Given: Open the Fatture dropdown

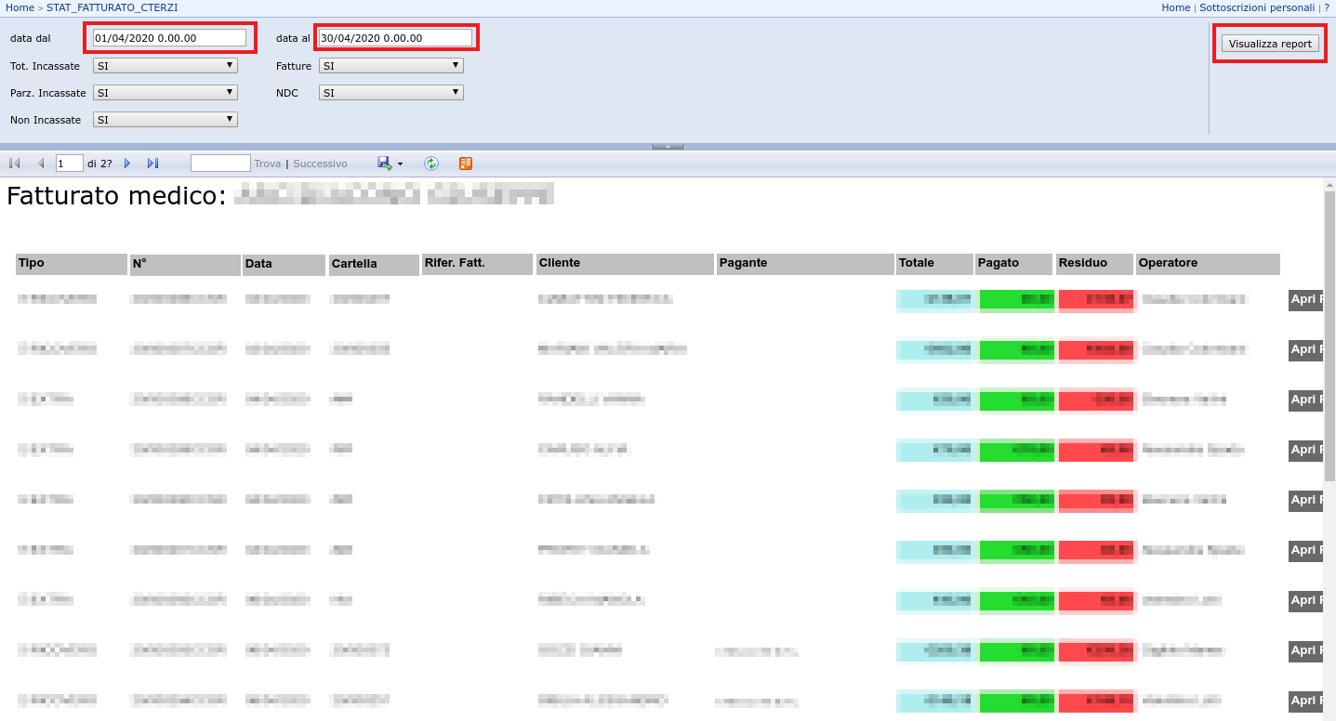Looking at the screenshot, I should point(390,66).
